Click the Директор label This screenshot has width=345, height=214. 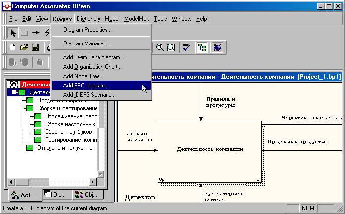point(140,197)
